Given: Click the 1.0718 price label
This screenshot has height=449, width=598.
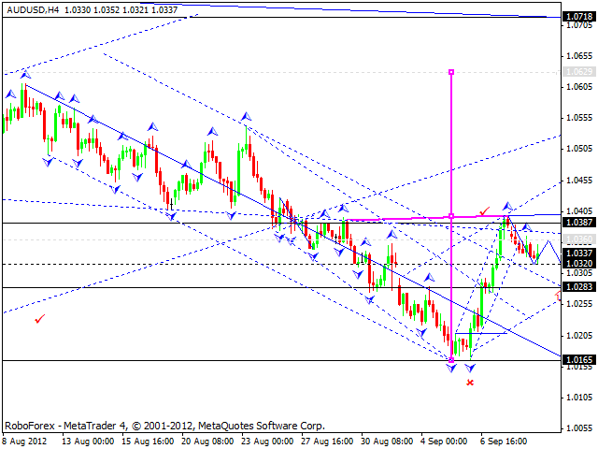Looking at the screenshot, I should [579, 17].
